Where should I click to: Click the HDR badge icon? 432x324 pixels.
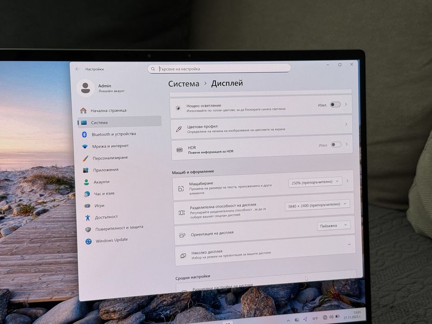(179, 150)
